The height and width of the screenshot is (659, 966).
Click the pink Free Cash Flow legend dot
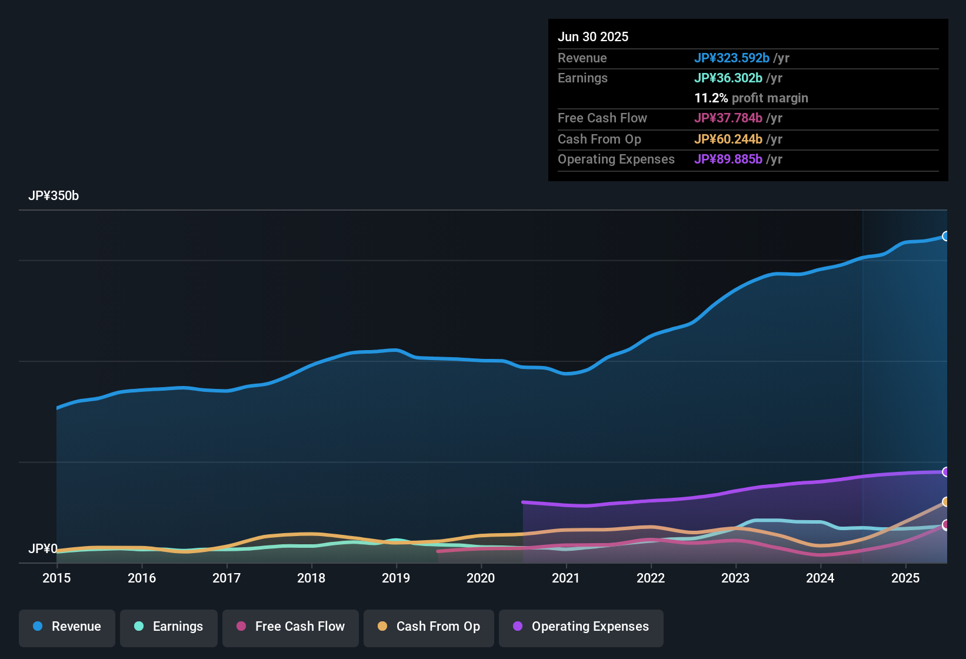[x=241, y=626]
